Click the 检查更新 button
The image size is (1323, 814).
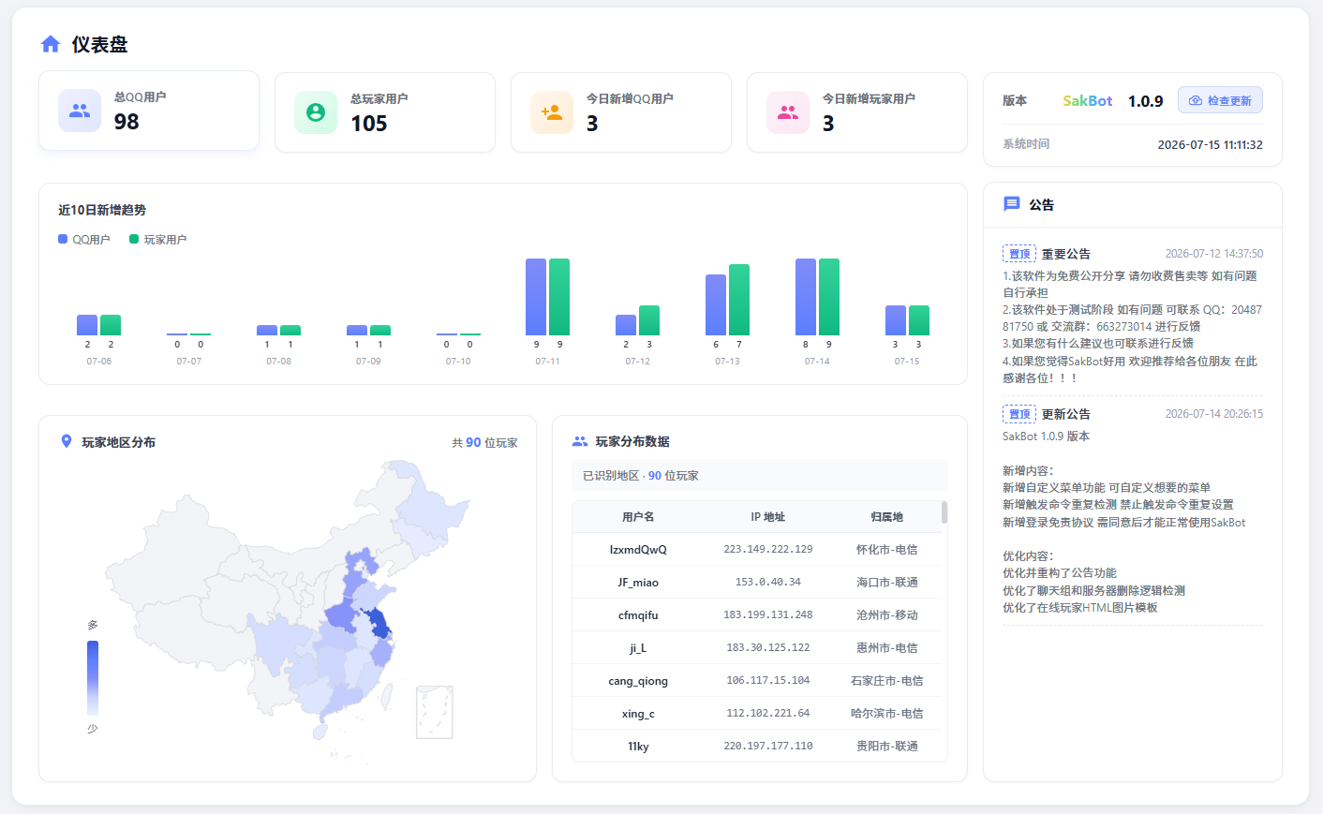1220,100
